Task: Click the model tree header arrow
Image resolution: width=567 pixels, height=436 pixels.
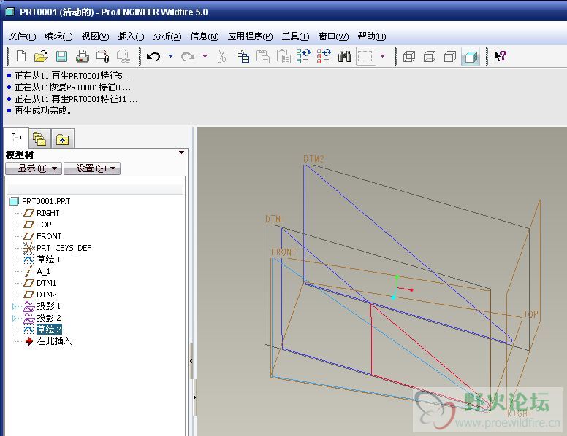Action: (x=181, y=152)
